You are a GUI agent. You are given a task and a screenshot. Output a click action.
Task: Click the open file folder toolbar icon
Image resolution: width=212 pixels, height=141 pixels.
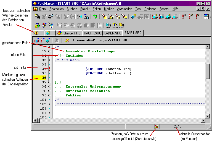[37, 17]
